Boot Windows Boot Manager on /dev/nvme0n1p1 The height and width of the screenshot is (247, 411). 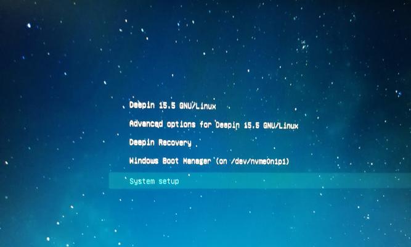(209, 161)
